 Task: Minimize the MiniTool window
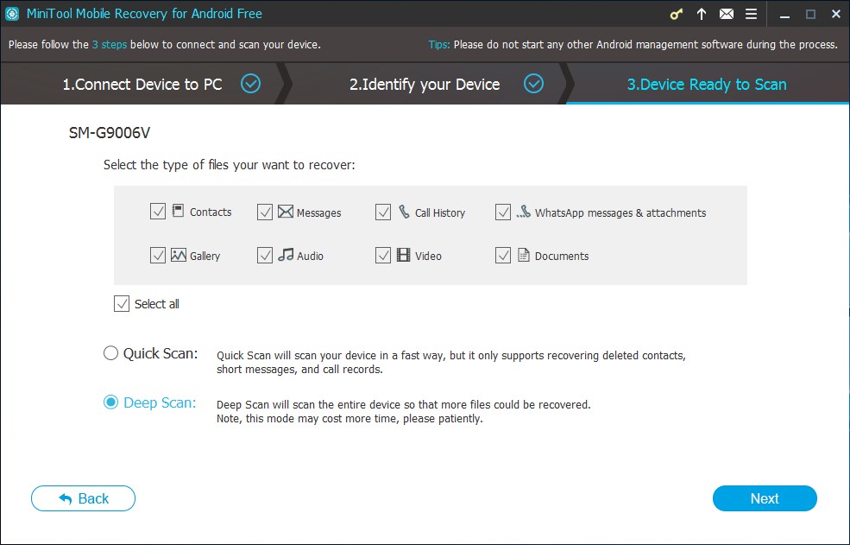tap(784, 15)
